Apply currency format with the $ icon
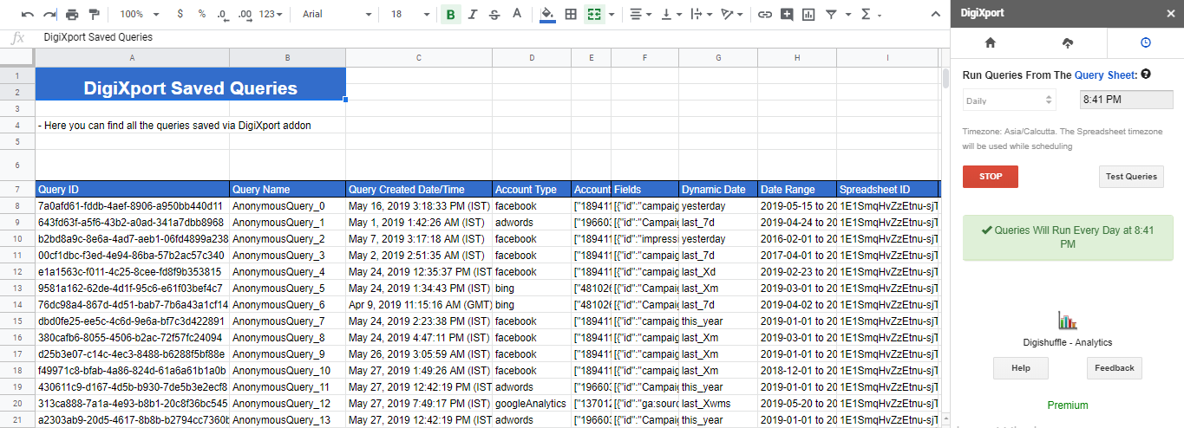The image size is (1184, 428). coord(180,15)
